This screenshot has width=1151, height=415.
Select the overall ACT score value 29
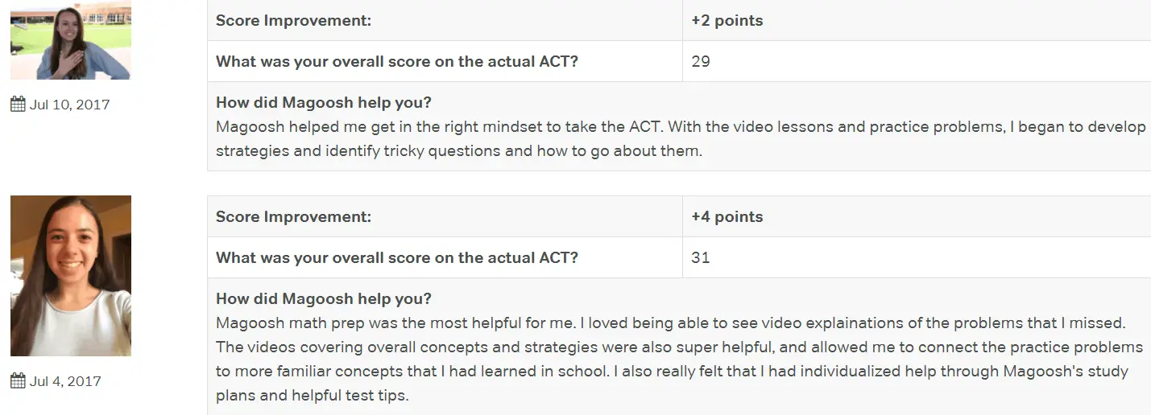[x=701, y=62]
